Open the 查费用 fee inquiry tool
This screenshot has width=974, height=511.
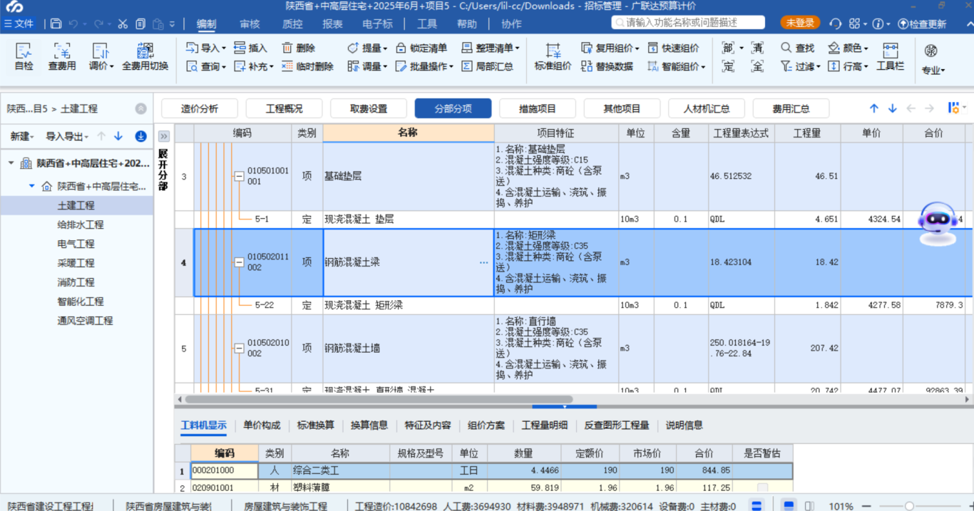63,56
